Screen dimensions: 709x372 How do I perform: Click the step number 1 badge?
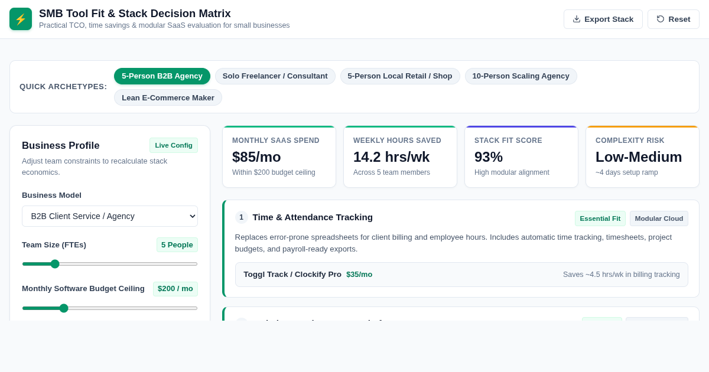coord(241,217)
